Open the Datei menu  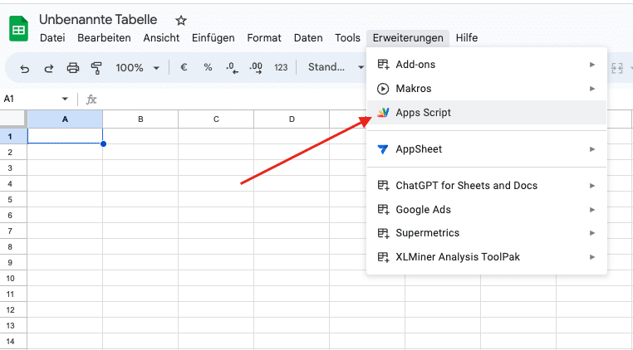click(x=52, y=38)
